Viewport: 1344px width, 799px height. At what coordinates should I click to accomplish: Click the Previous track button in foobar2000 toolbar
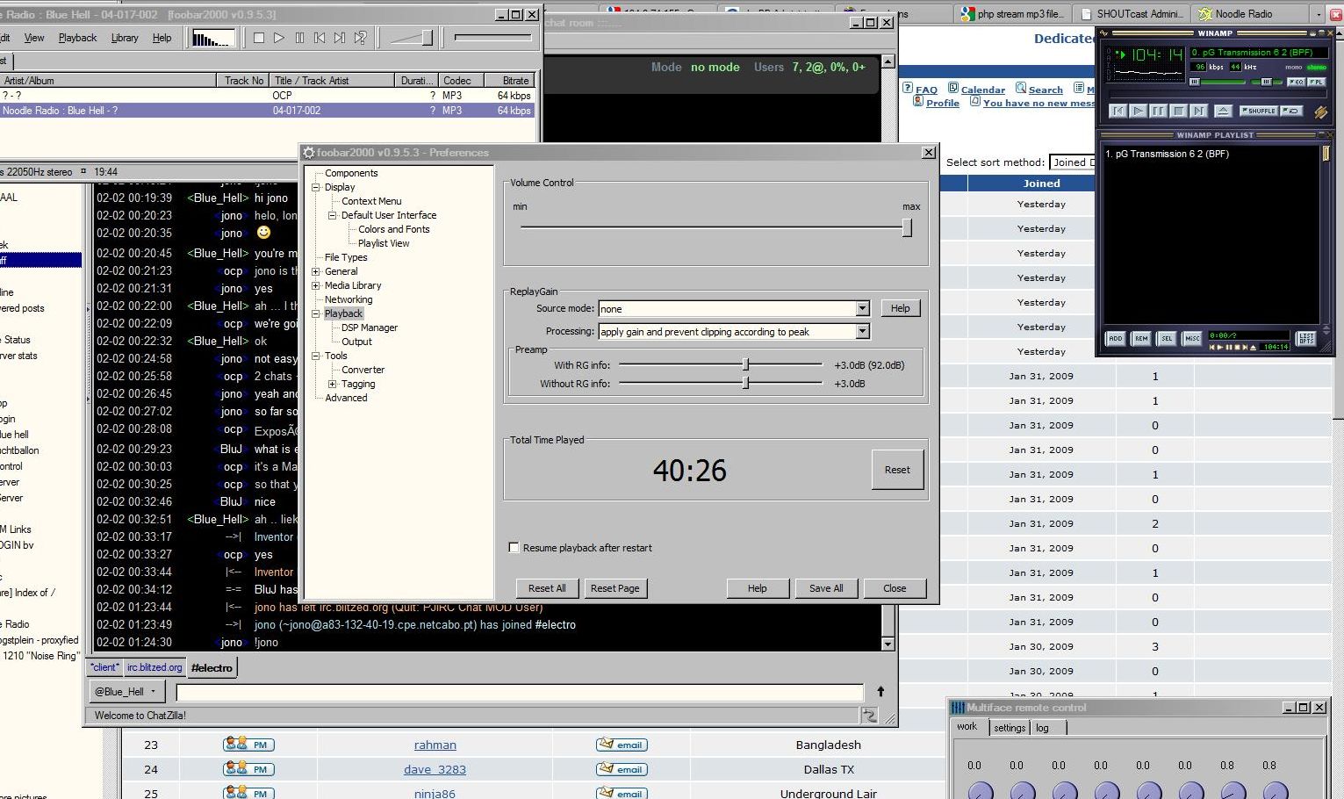(x=320, y=38)
